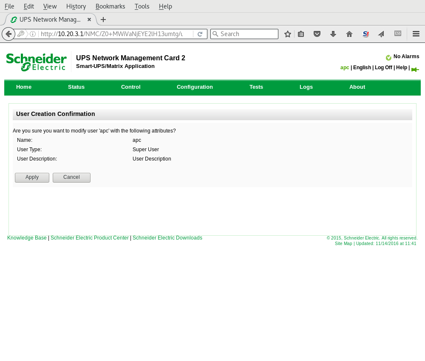The image size is (425, 361).
Task: Open the downloads arrow icon
Action: [x=333, y=34]
